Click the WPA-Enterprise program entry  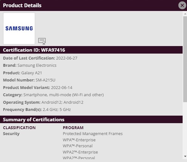(x=79, y=140)
